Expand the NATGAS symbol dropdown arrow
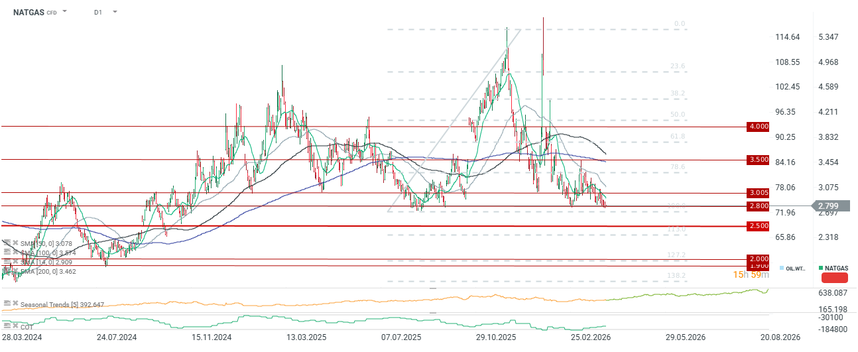 tap(64, 12)
